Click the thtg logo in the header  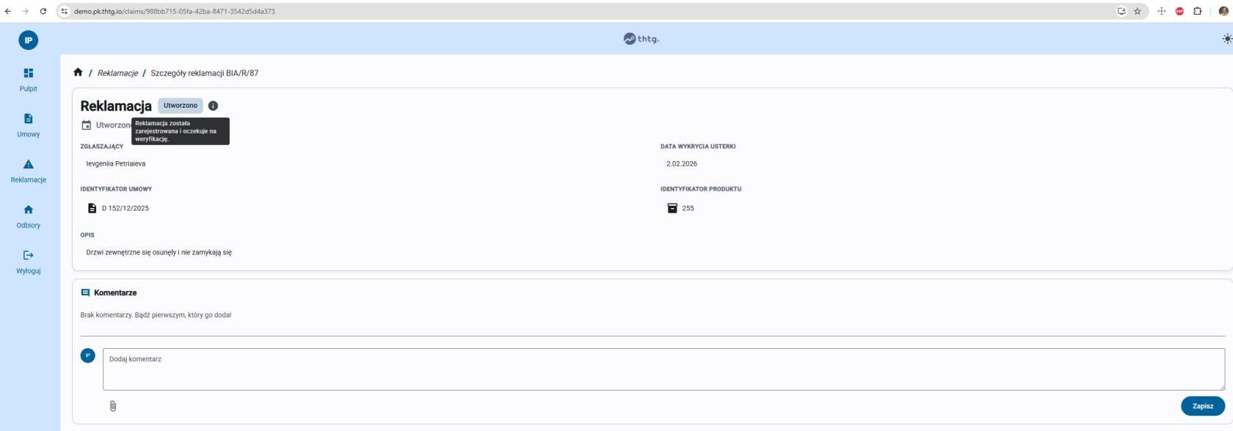[x=641, y=39]
